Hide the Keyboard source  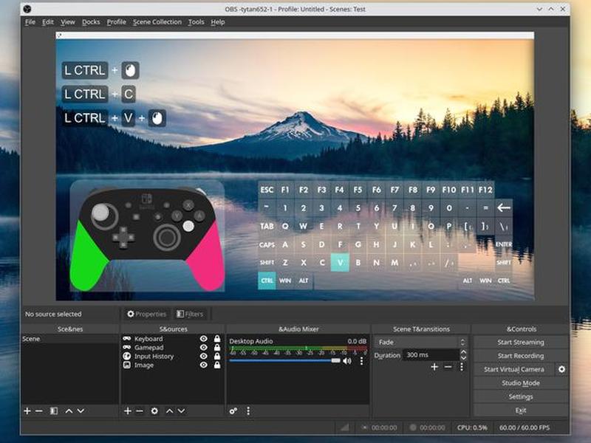point(204,339)
